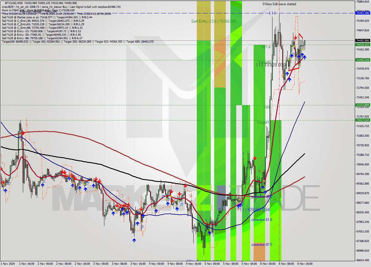The image size is (371, 267).
Task: Click the '100' Fibonacci level label
Action: pos(267,107)
